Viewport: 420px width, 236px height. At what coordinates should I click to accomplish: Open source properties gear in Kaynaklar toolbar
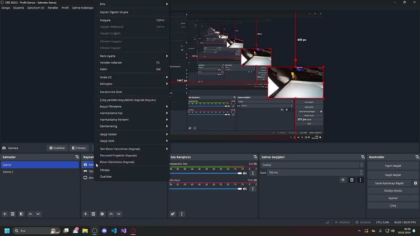102,214
